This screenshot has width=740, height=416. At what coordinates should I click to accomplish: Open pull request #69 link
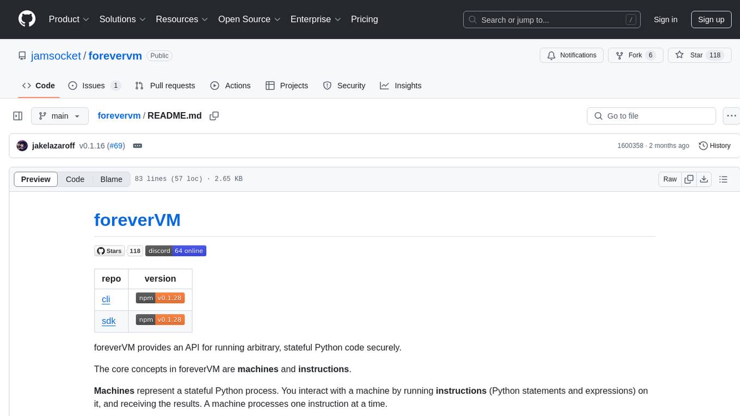point(116,146)
